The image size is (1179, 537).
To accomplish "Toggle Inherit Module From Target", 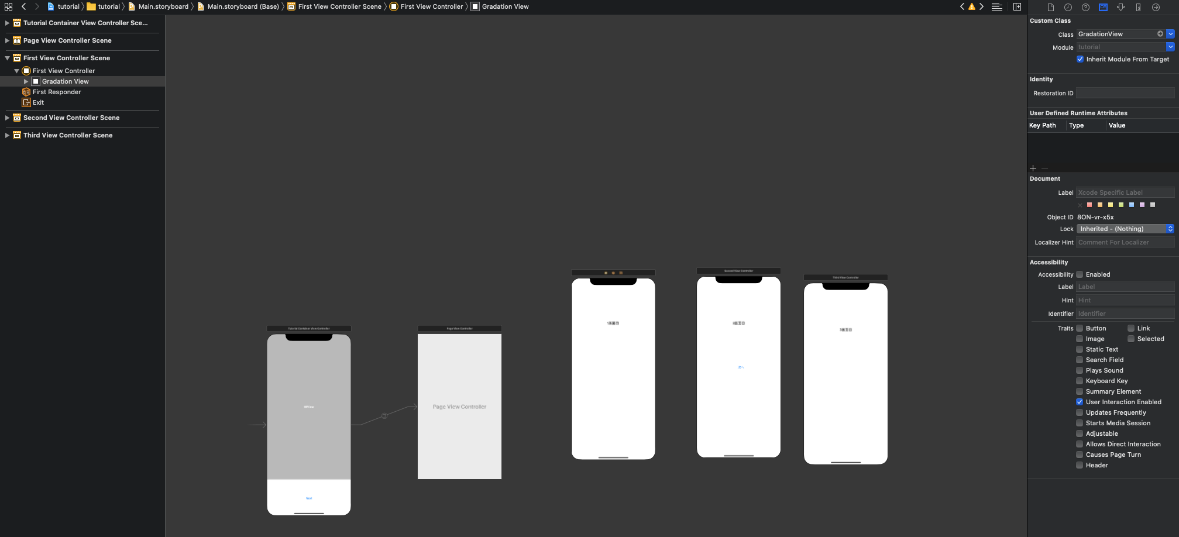I will click(1080, 59).
